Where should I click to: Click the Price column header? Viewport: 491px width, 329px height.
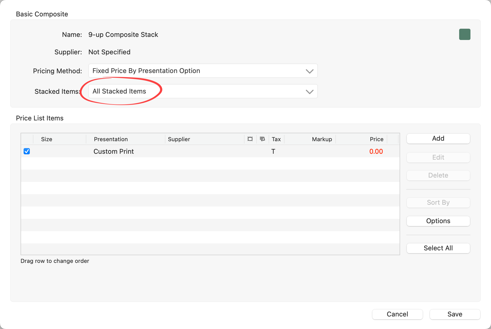(x=376, y=139)
